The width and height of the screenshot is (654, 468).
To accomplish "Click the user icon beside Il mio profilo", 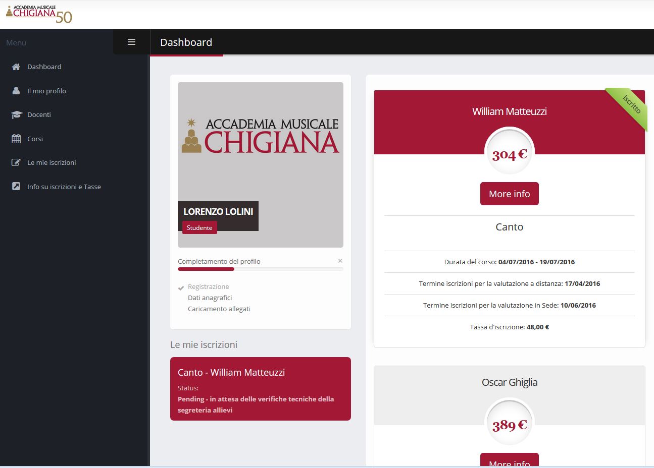I will (16, 91).
